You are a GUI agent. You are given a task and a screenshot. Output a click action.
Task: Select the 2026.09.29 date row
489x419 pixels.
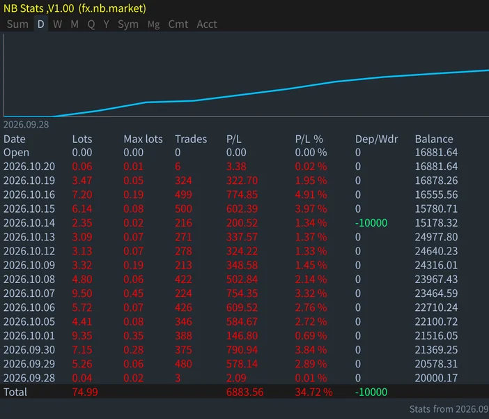29,364
